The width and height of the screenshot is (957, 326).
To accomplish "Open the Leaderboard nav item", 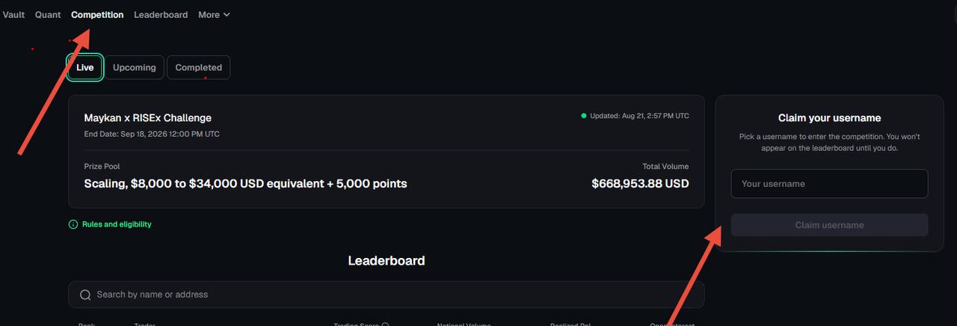I will point(161,15).
